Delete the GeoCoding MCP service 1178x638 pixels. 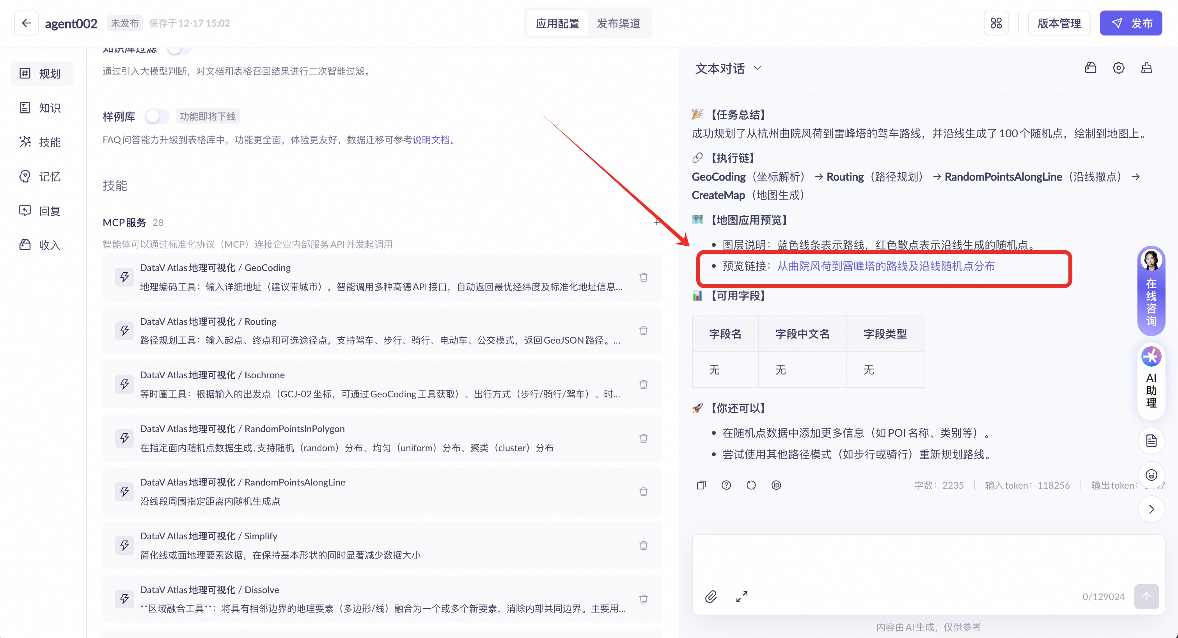coord(644,277)
